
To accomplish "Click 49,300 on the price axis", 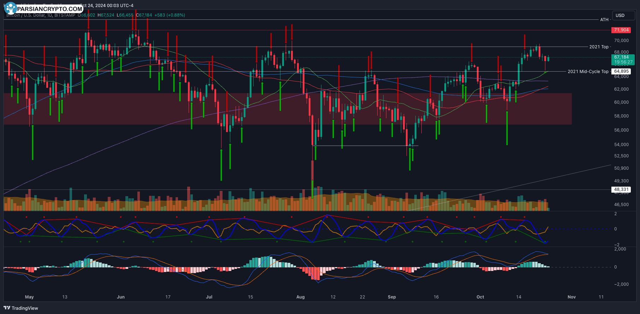I will tap(621, 181).
